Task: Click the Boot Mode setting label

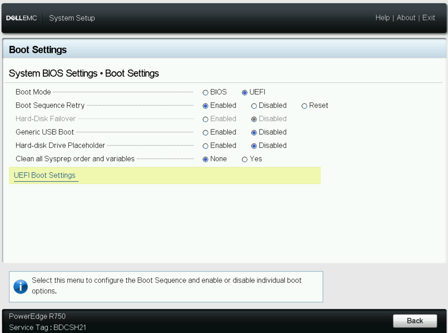Action: click(x=33, y=92)
